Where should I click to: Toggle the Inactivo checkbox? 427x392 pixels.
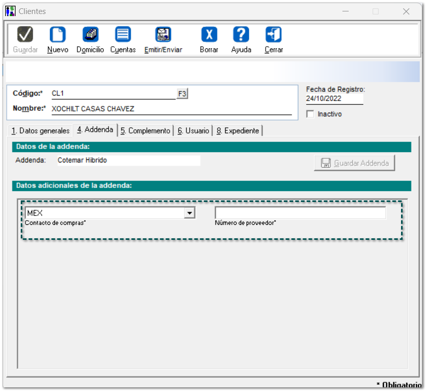(x=310, y=114)
